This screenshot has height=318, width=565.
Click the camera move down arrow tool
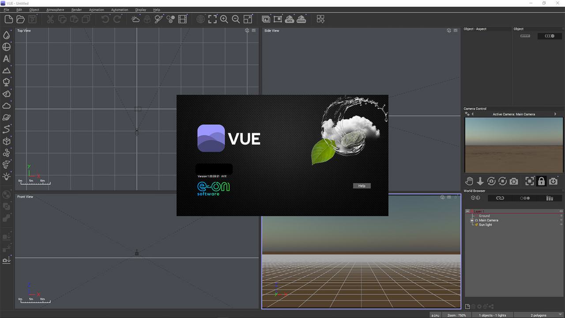coord(480,181)
